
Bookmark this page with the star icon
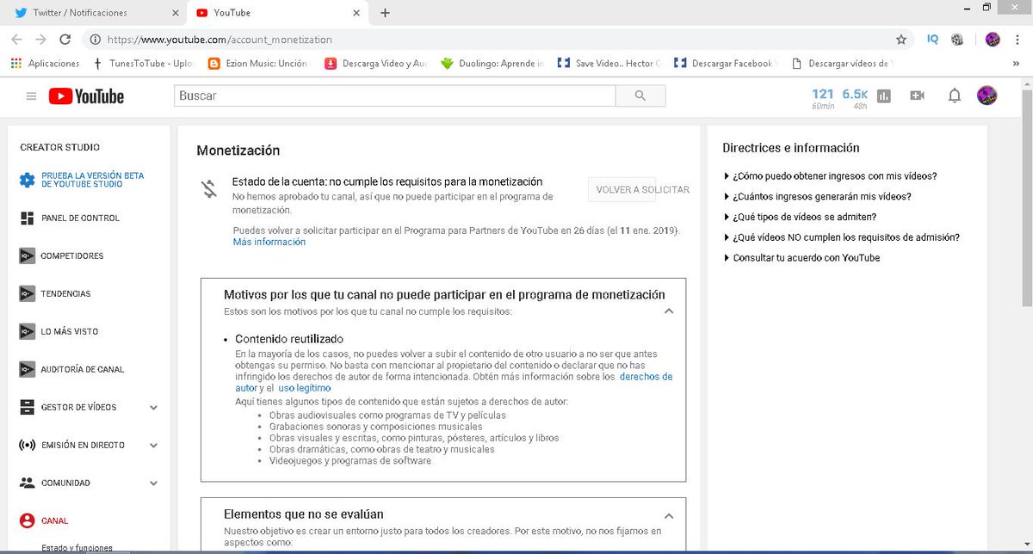[x=901, y=40]
